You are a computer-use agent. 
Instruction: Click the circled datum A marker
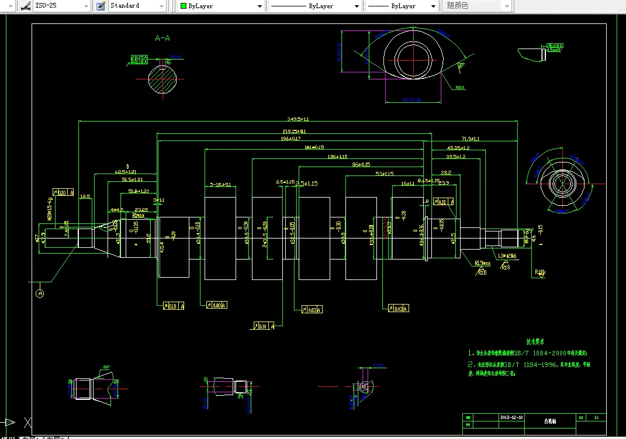point(40,293)
